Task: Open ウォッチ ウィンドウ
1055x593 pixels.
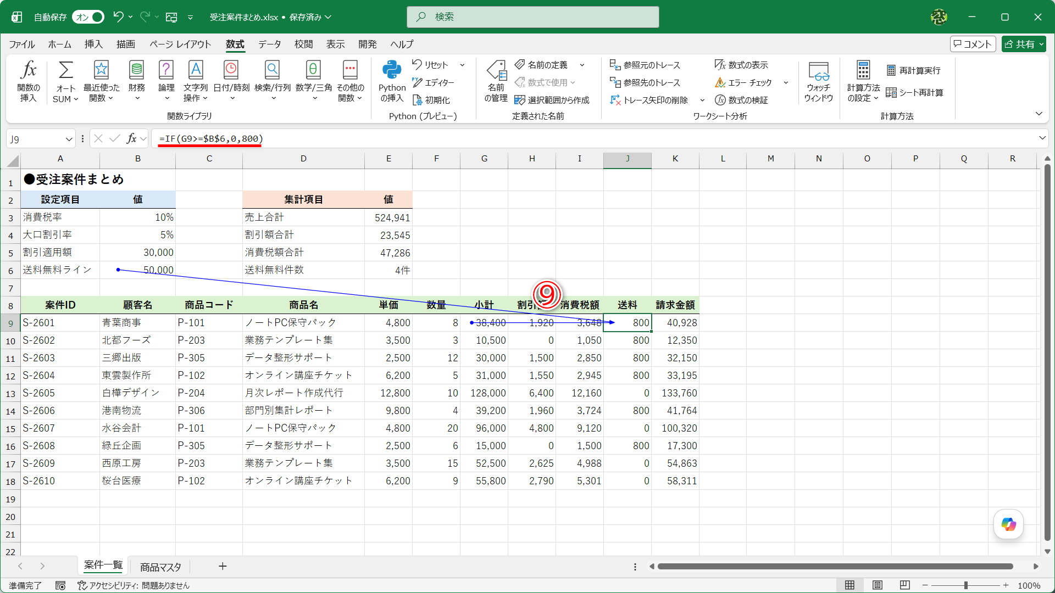Action: click(x=819, y=81)
